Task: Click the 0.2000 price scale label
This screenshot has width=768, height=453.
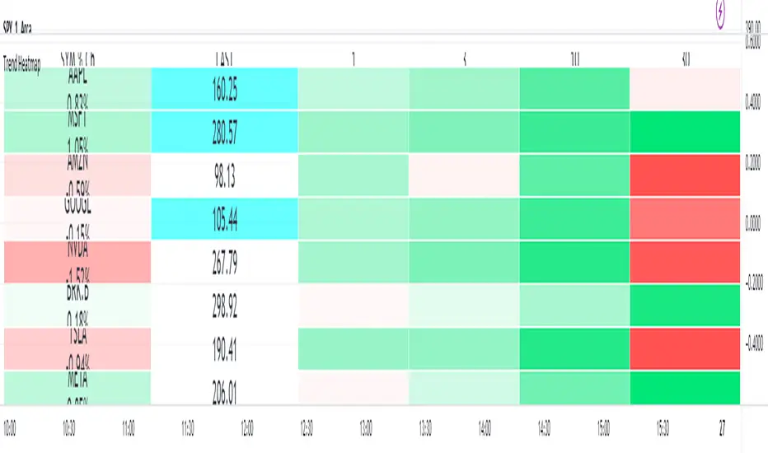Action: (753, 165)
